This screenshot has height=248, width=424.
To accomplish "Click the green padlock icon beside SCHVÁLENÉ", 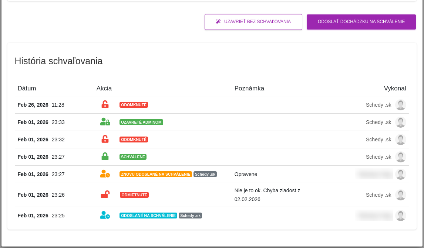I will [105, 156].
